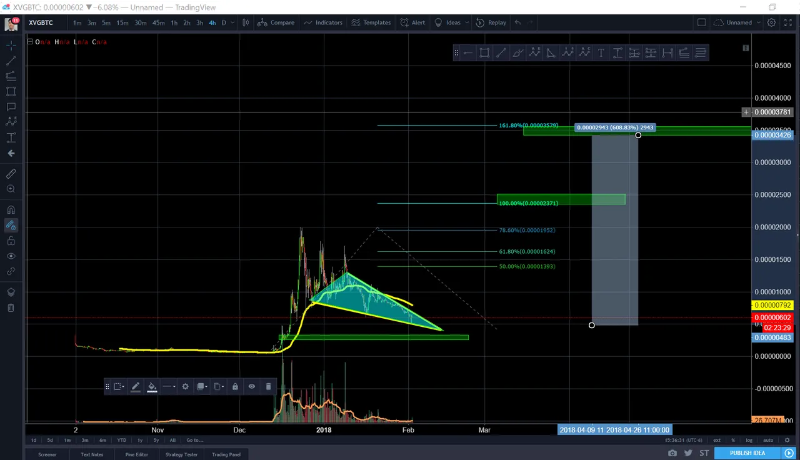The image size is (800, 460).
Task: Open drawing settings gear in floating toolbar
Action: 185,386
